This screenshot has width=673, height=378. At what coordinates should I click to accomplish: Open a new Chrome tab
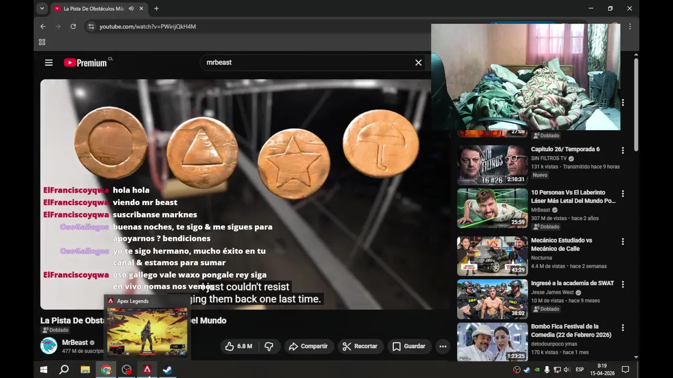click(x=156, y=8)
